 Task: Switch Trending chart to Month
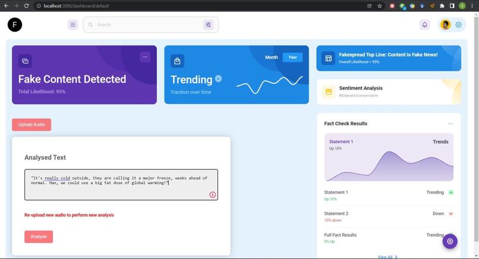(x=271, y=58)
